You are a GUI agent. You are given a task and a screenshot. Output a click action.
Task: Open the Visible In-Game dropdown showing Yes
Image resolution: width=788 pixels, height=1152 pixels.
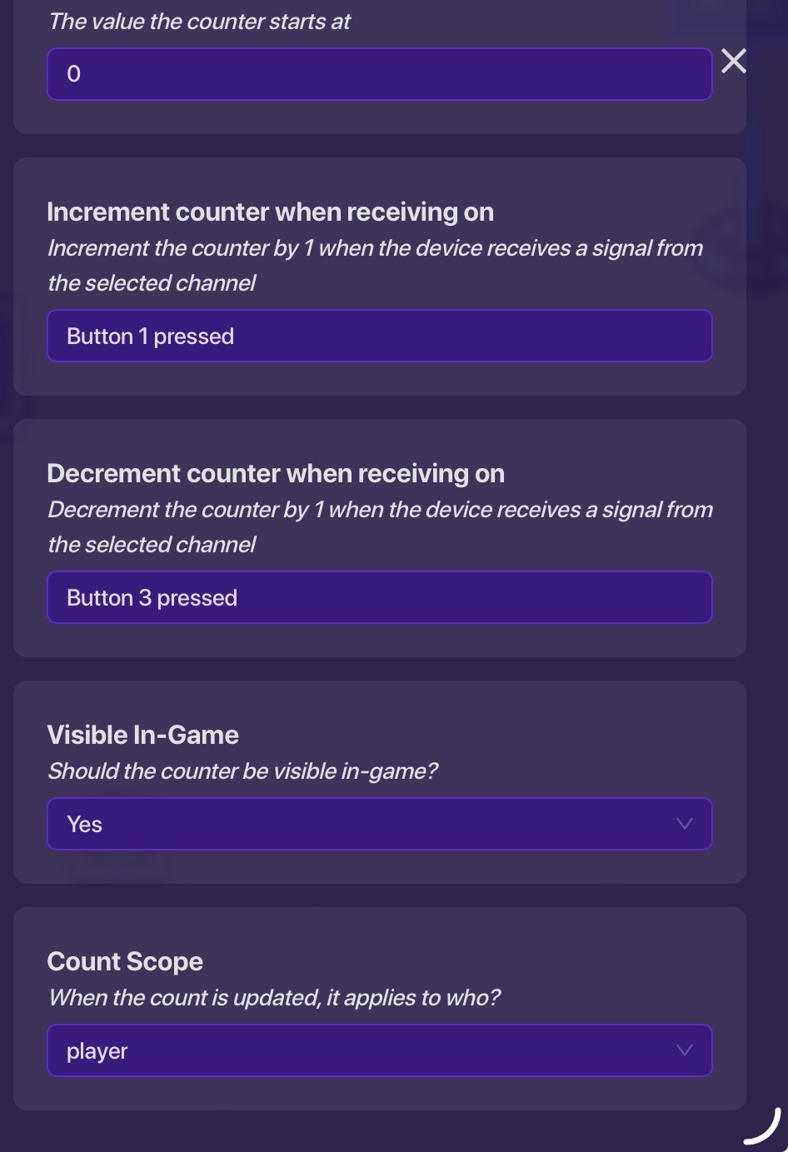click(x=379, y=824)
